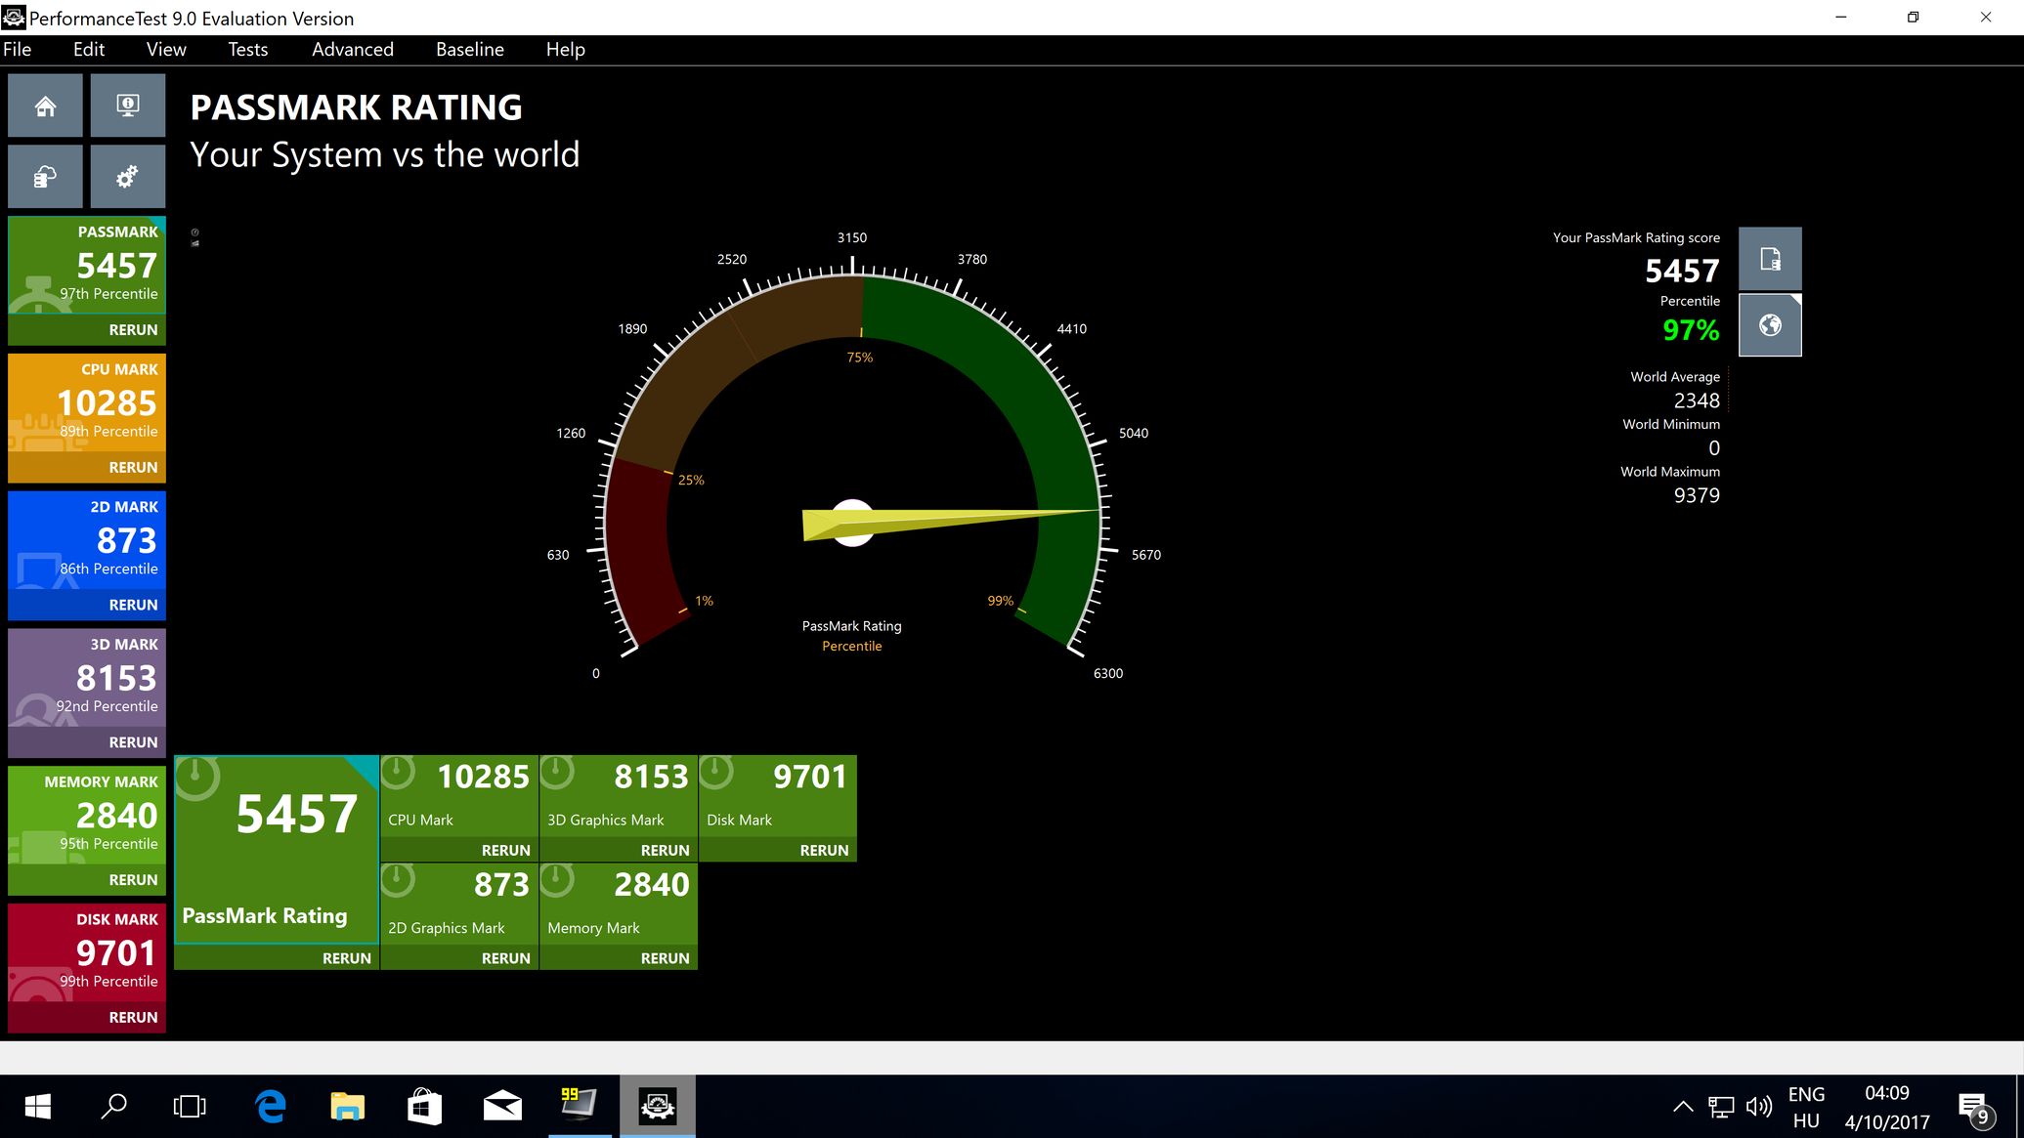
Task: Rerun the Disk Mark sidebar test
Action: pos(133,1018)
